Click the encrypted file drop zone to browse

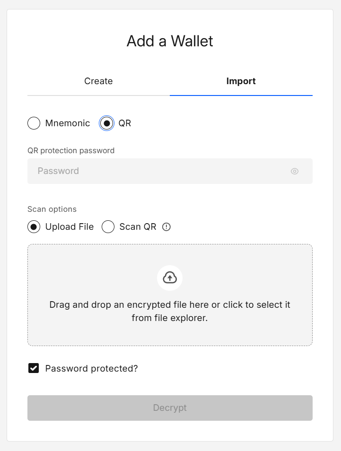[x=170, y=295]
